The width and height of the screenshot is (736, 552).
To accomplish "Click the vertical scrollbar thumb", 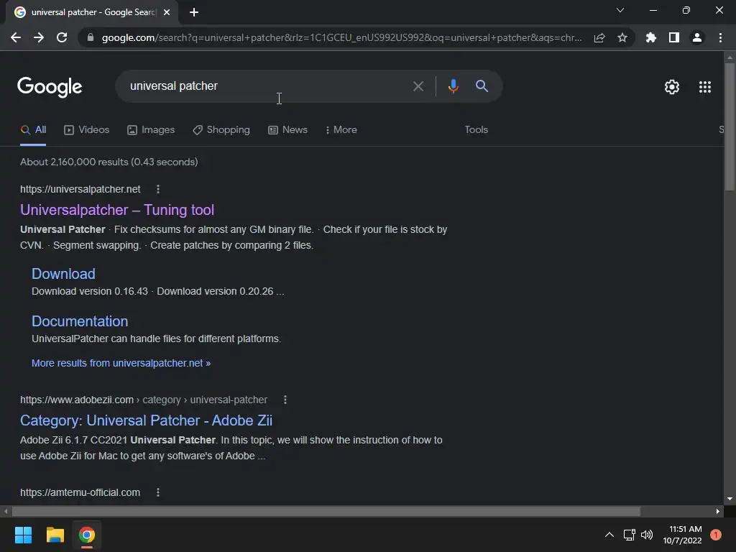I will click(730, 126).
